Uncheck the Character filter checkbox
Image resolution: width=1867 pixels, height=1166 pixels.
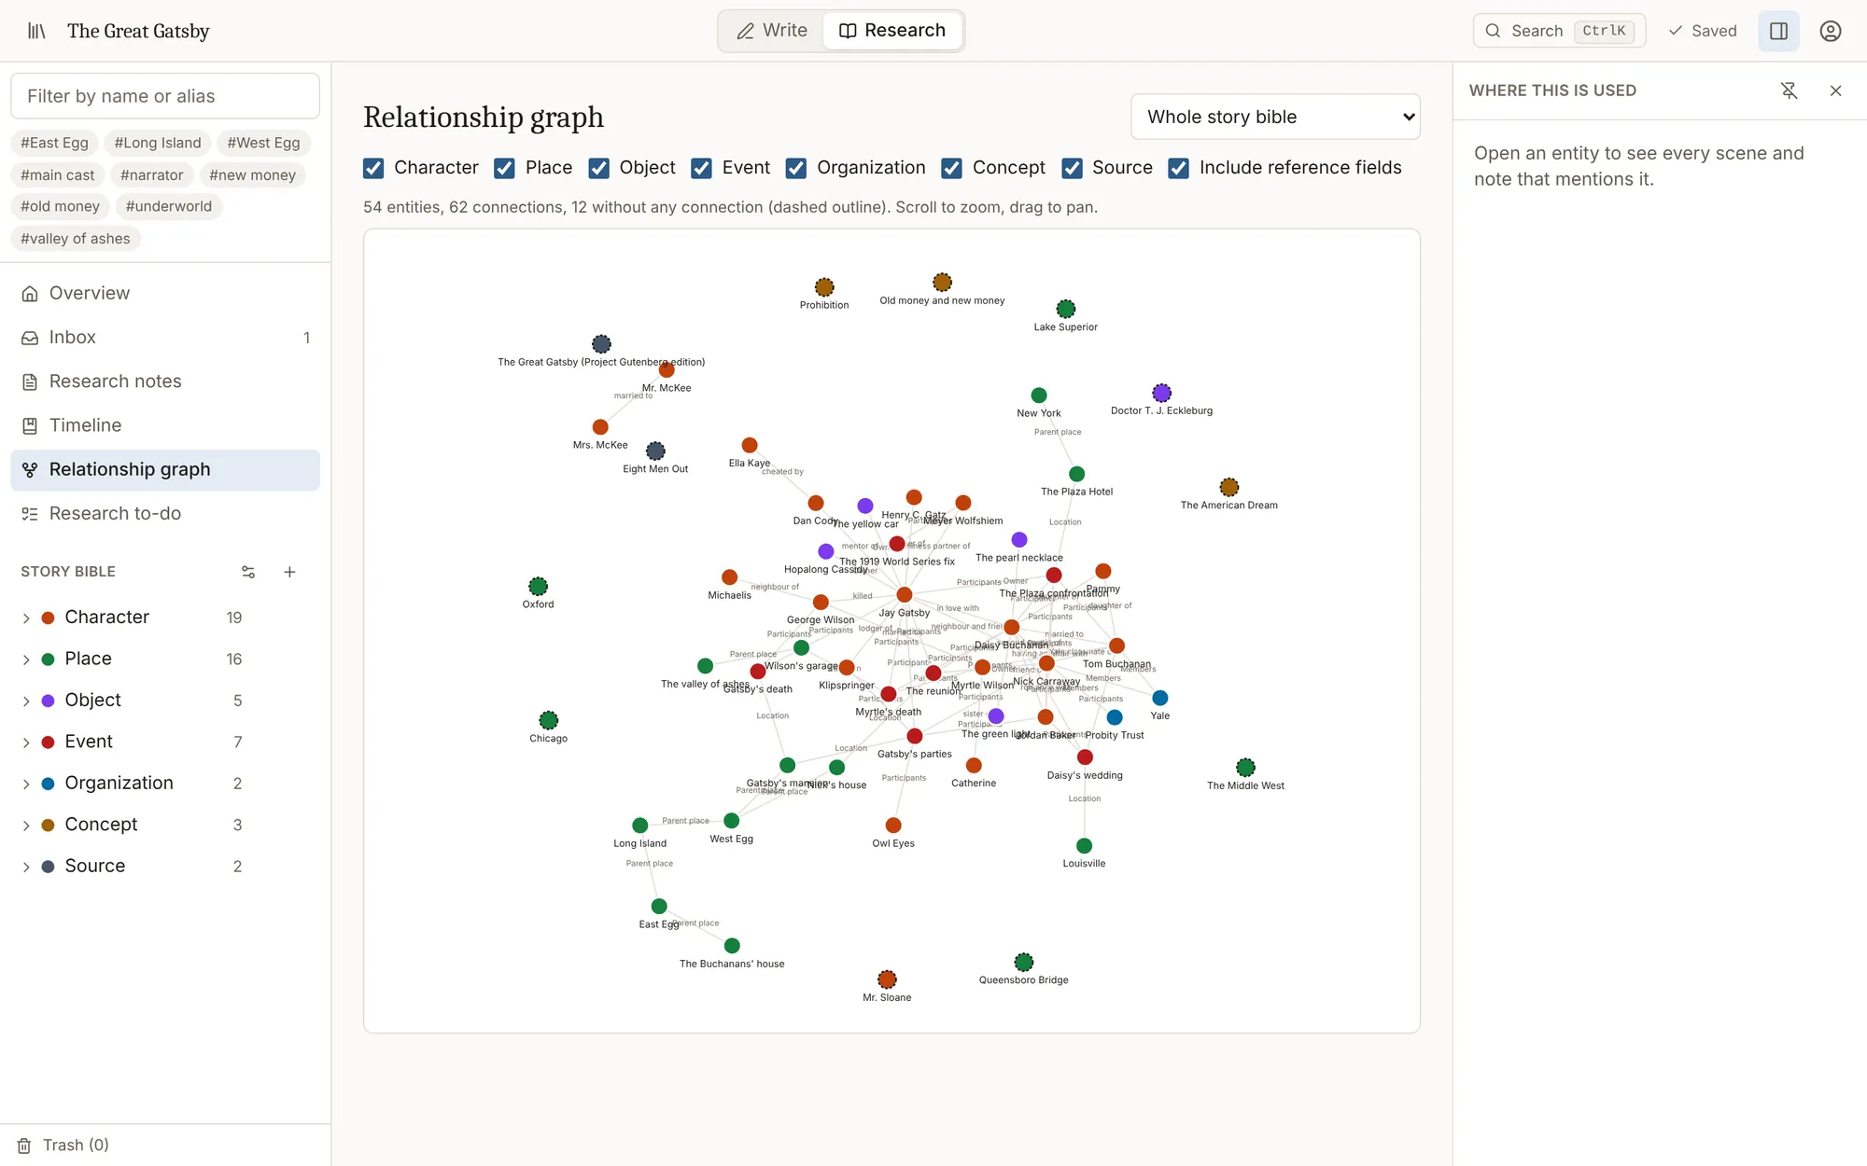[373, 168]
